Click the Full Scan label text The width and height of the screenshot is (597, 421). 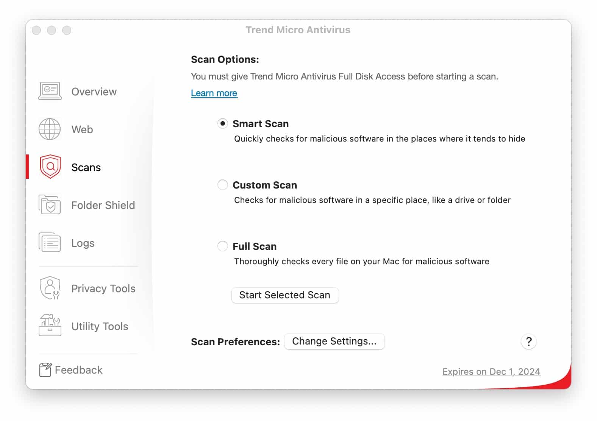point(255,246)
